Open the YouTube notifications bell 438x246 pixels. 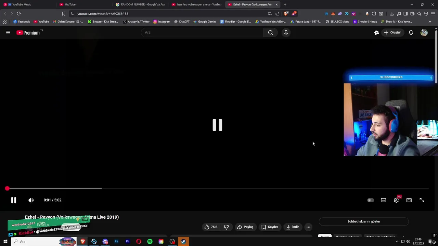411,32
